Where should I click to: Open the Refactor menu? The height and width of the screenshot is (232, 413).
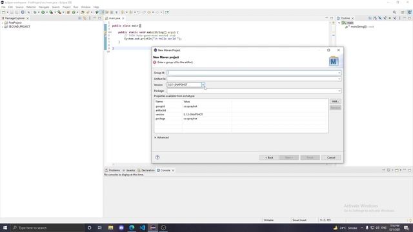point(31,7)
